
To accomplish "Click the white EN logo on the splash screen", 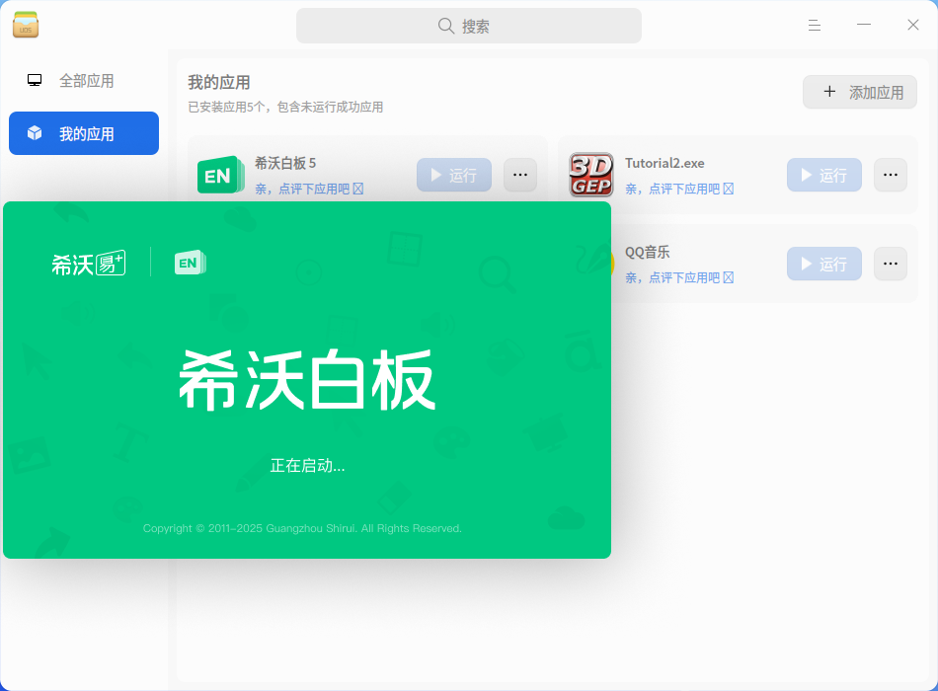I will 191,263.
